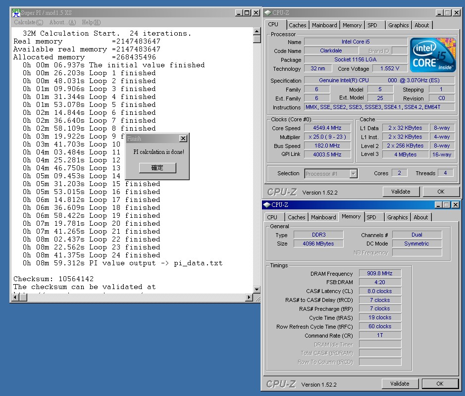Maximize the Super PI window
Screen dimensions: 465x396
247,13
